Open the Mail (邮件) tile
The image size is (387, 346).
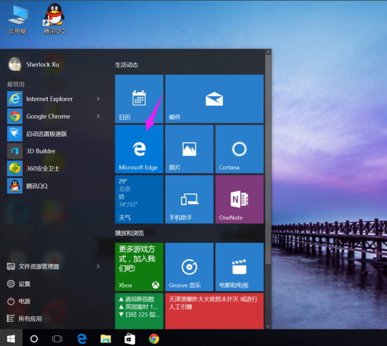(x=214, y=99)
